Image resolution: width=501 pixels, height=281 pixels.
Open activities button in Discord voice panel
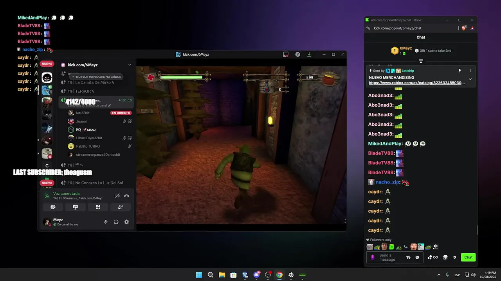(98, 207)
